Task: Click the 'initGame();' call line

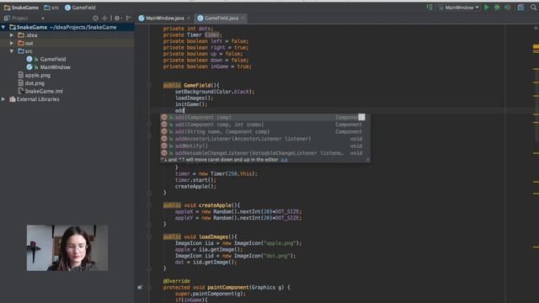Action: (x=191, y=104)
